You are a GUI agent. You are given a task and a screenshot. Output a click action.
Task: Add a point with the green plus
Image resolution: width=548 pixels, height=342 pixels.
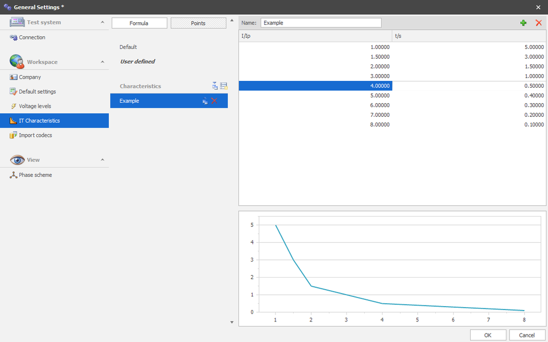(x=523, y=23)
